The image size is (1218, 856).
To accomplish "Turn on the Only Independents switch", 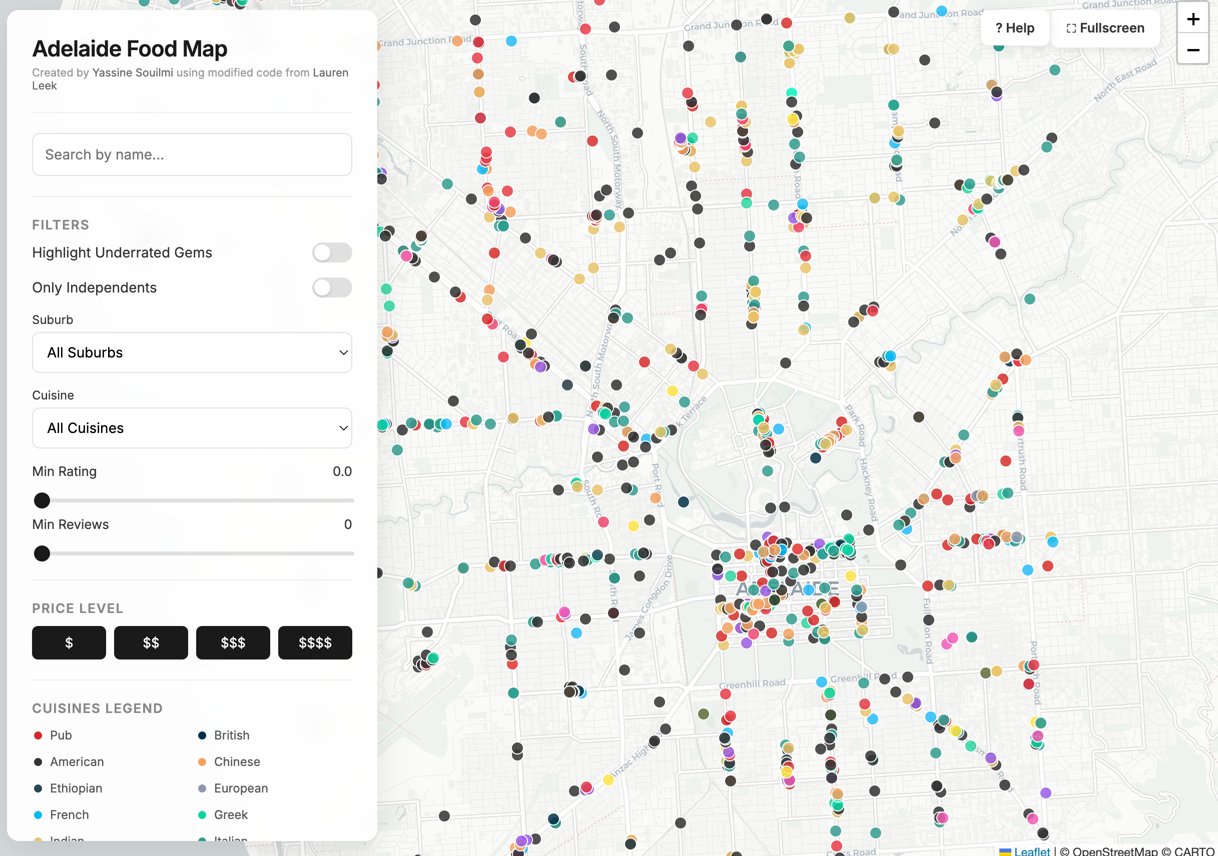I will (x=333, y=288).
